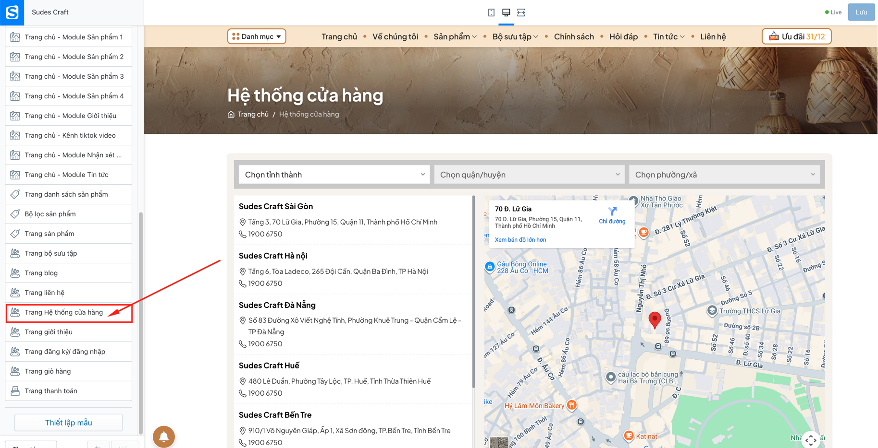
Task: Click the Ưu đãi gift basket icon
Action: click(774, 36)
